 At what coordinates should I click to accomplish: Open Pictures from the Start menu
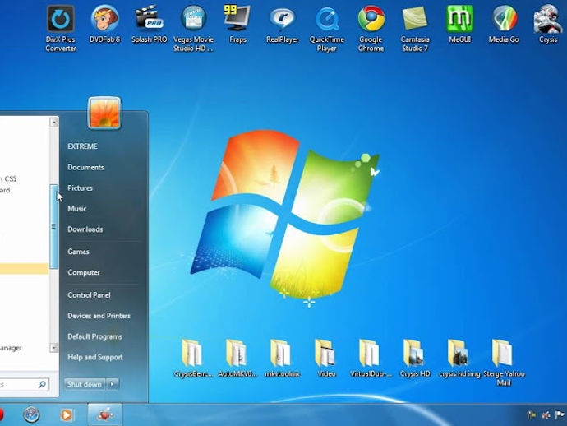tap(80, 188)
